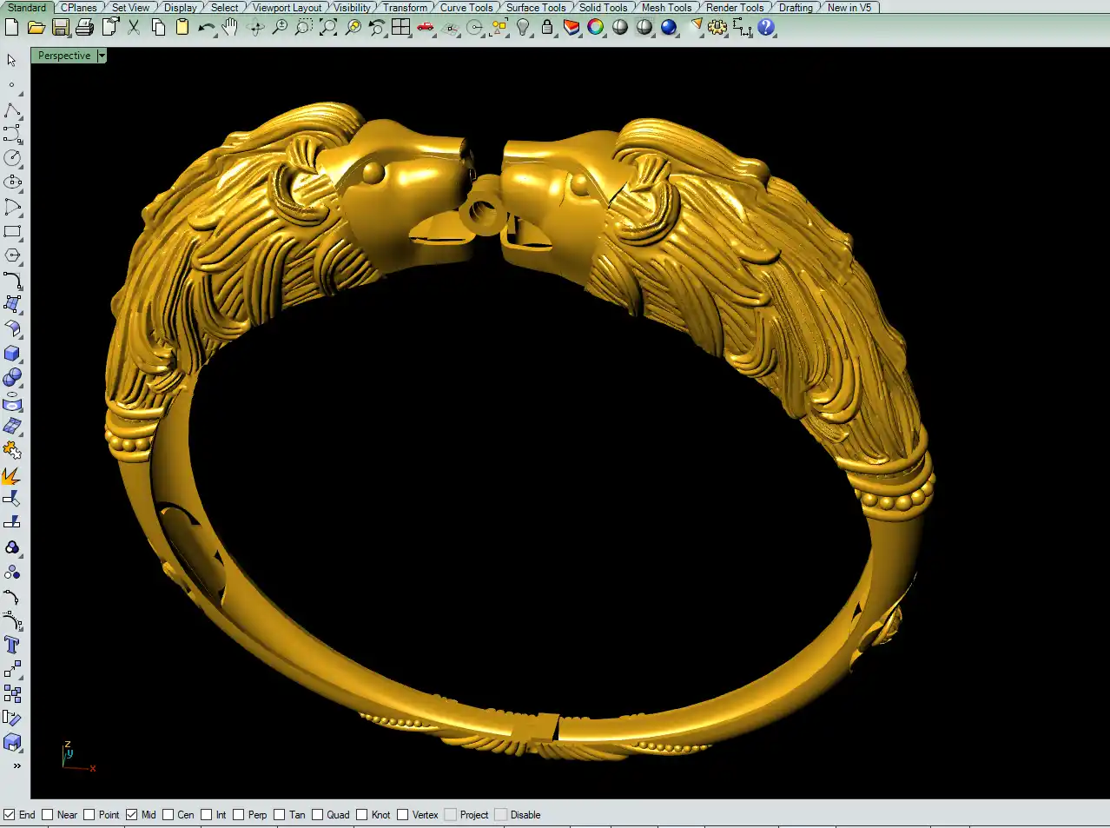Open the Viewport Layout tab
Screen dimensions: 1110x828
pyautogui.click(x=287, y=7)
